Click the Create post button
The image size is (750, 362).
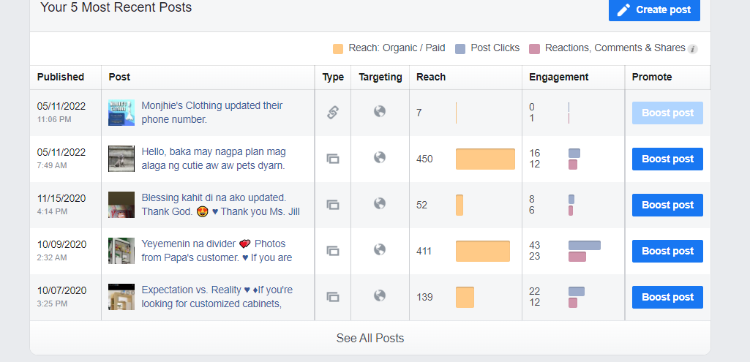pyautogui.click(x=654, y=10)
